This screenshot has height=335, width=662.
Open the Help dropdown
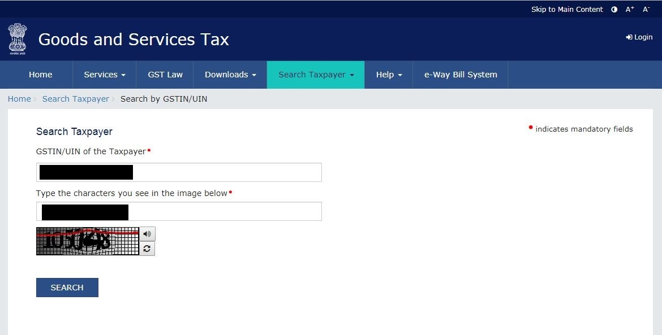[x=388, y=75]
